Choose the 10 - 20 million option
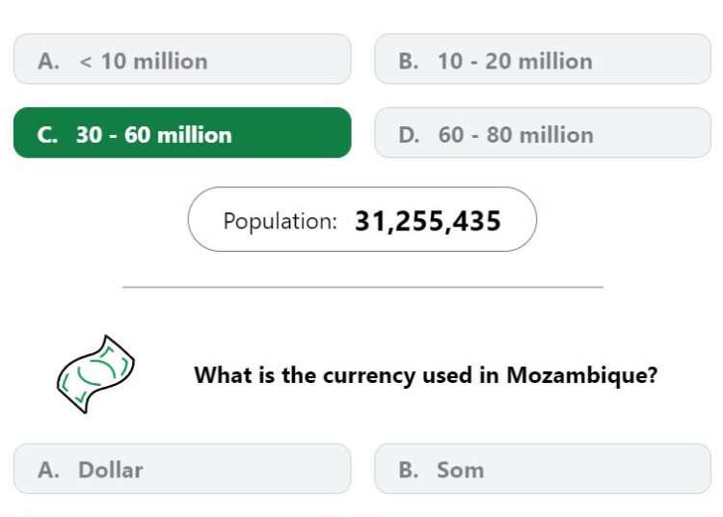The image size is (723, 517). coord(543,59)
